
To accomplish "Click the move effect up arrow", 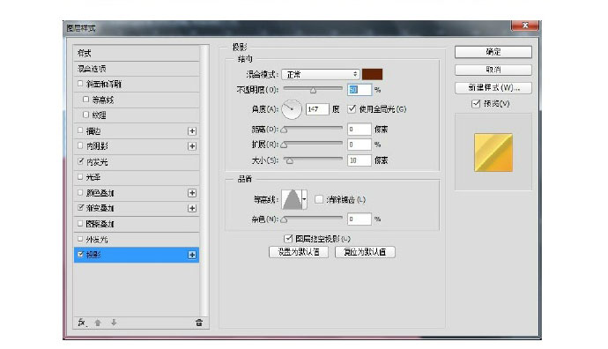I will click(98, 323).
